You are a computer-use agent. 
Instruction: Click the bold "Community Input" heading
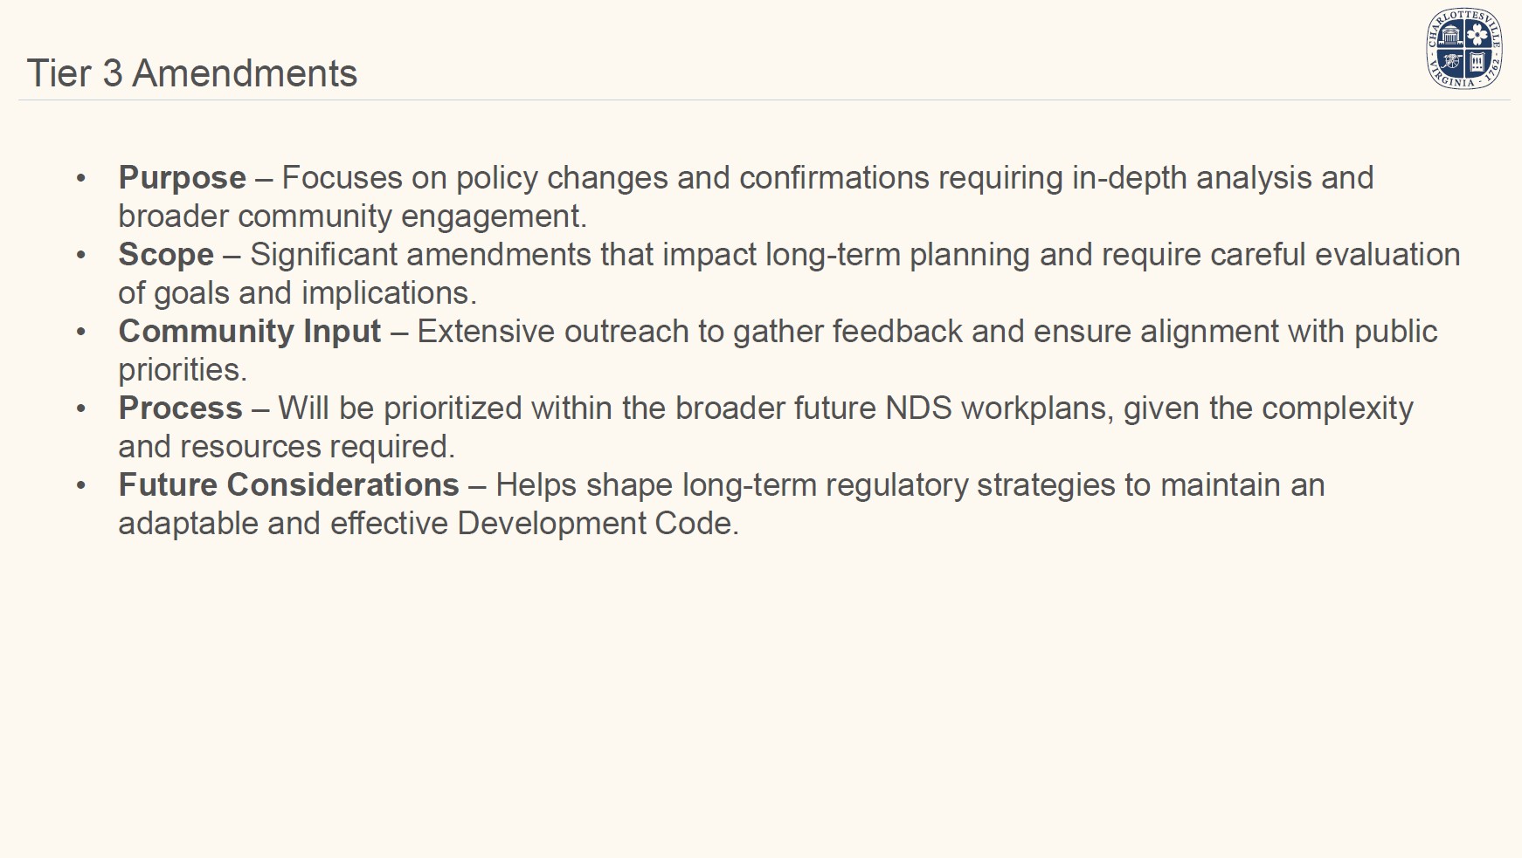(x=250, y=332)
